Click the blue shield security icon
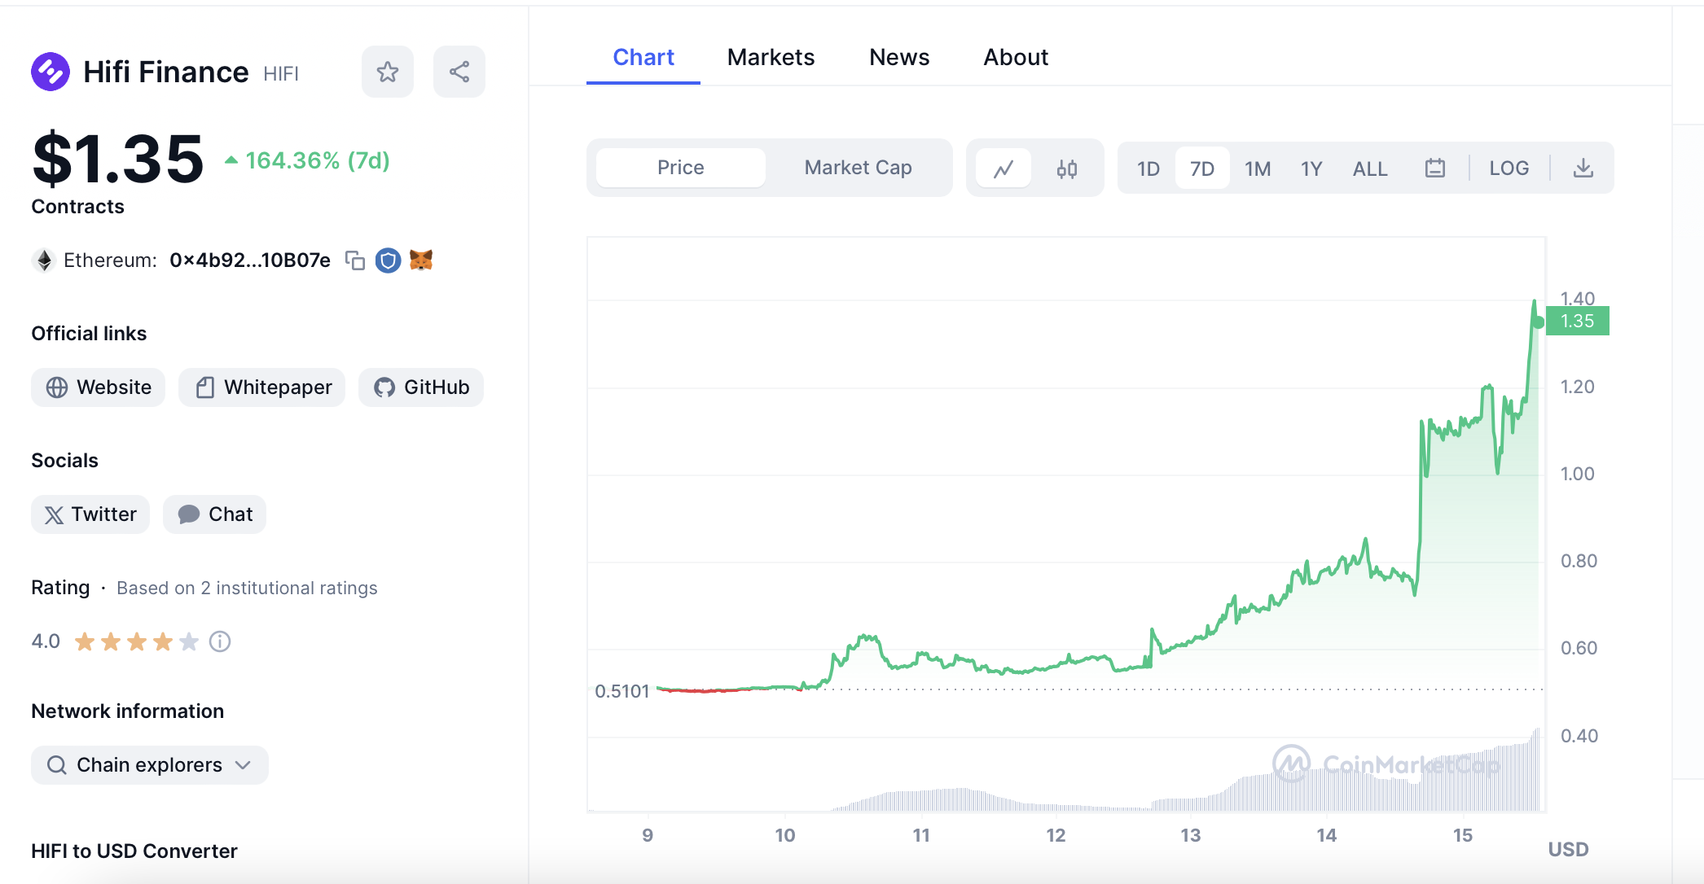Image resolution: width=1704 pixels, height=884 pixels. (x=388, y=260)
